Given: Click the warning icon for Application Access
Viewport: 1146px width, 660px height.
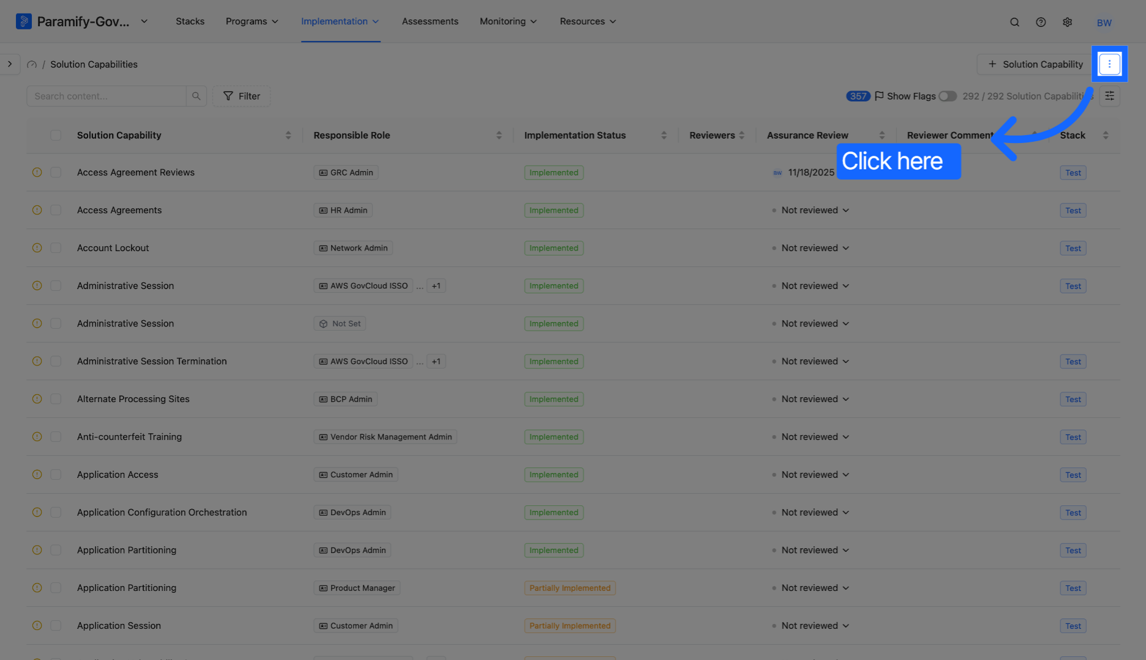Looking at the screenshot, I should tap(37, 475).
